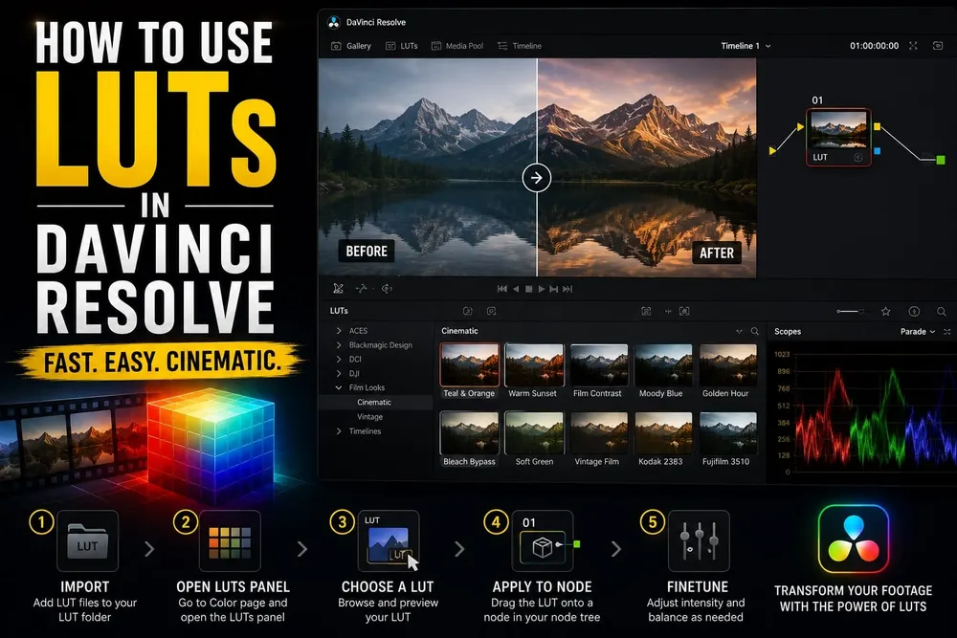Image resolution: width=957 pixels, height=638 pixels.
Task: Play the clip forward
Action: pyautogui.click(x=542, y=289)
